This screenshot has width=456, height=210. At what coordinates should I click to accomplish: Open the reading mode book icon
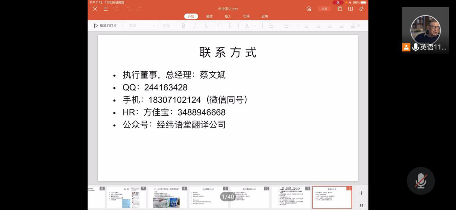(x=351, y=9)
